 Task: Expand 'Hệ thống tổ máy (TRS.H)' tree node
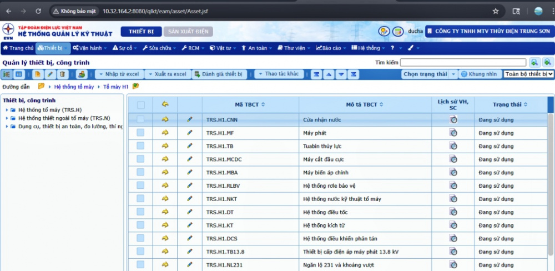7,110
